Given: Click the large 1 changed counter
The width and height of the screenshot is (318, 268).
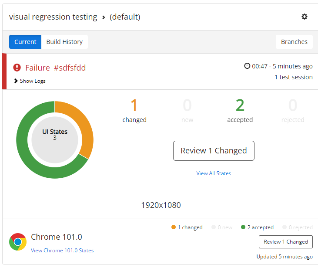Looking at the screenshot, I should coord(134,111).
